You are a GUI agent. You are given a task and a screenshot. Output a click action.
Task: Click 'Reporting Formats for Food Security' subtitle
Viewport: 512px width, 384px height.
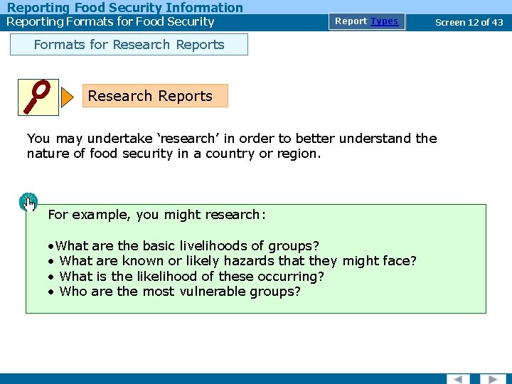click(x=110, y=22)
